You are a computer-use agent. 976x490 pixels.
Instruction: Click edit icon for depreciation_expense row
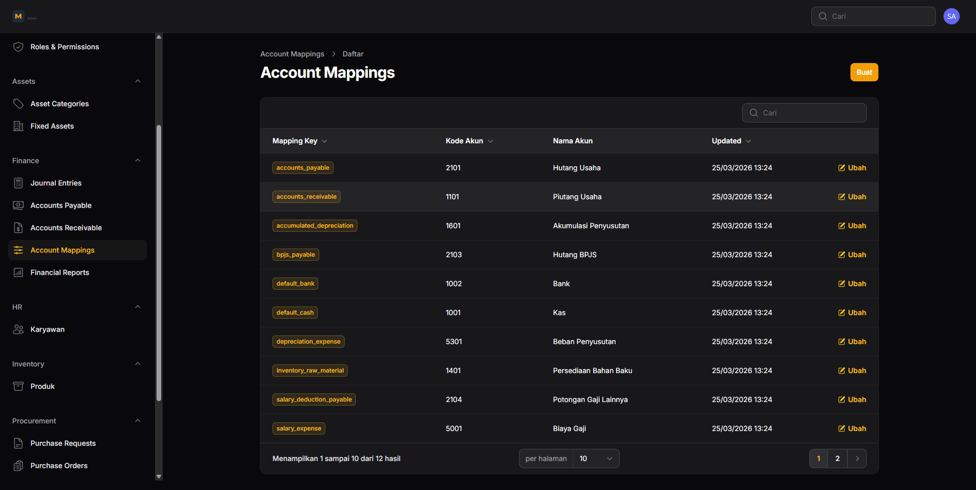(x=842, y=342)
